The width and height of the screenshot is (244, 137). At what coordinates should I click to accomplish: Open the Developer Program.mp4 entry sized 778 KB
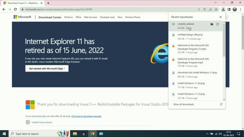pyautogui.click(x=196, y=62)
